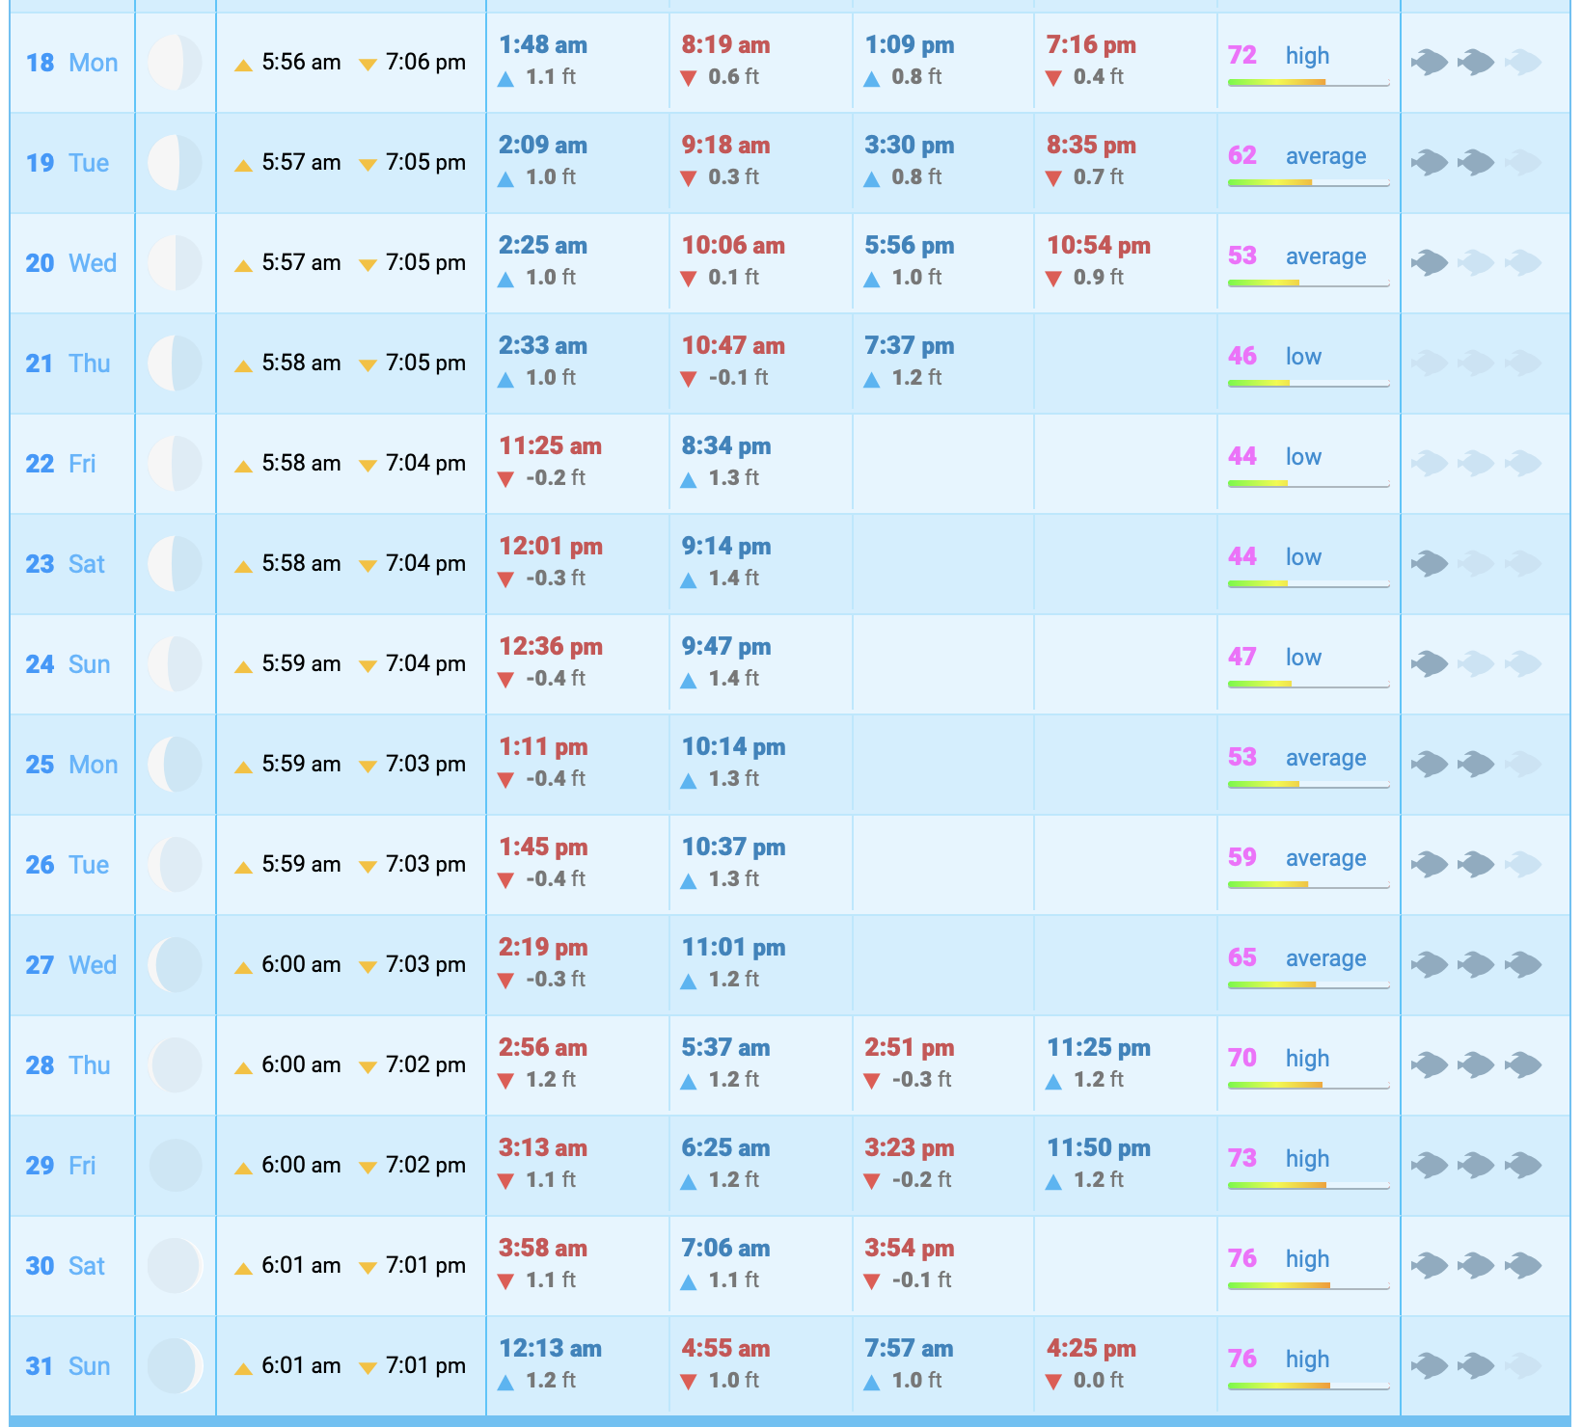Click the moon phase icon for Friday 29

tap(175, 1166)
